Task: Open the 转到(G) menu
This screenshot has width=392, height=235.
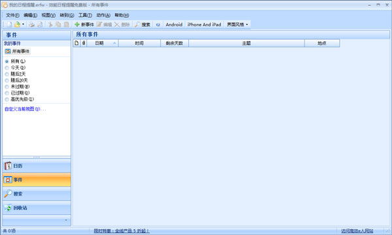Action: pyautogui.click(x=67, y=15)
